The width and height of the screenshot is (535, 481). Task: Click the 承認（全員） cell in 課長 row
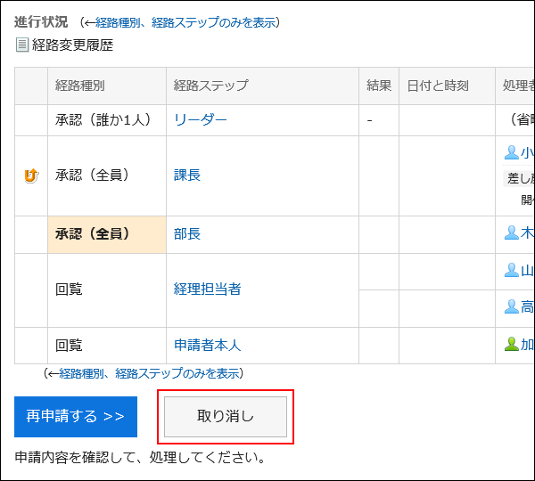107,175
